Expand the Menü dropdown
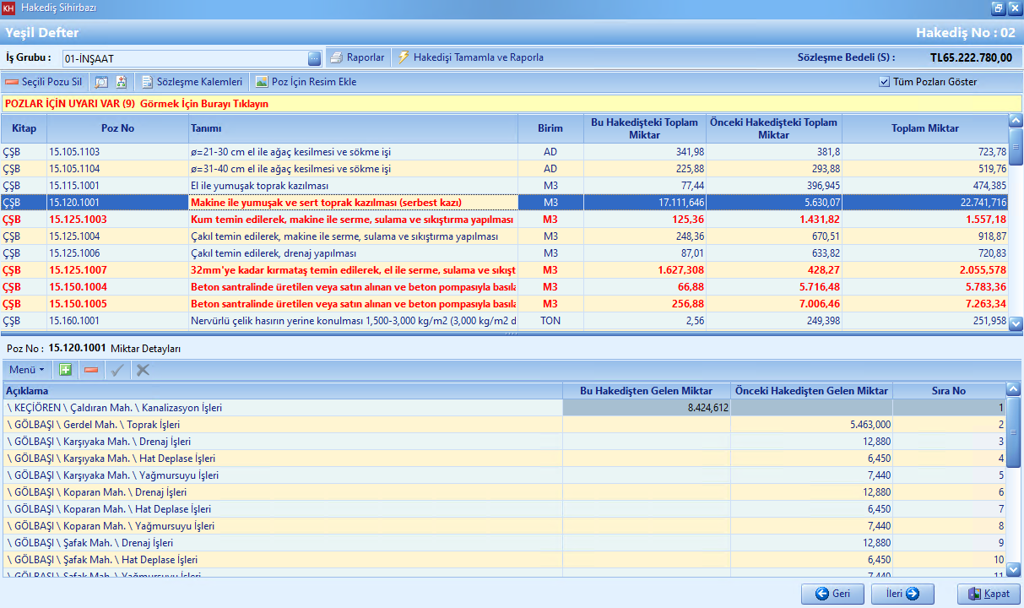This screenshot has height=608, width=1024. coord(26,370)
